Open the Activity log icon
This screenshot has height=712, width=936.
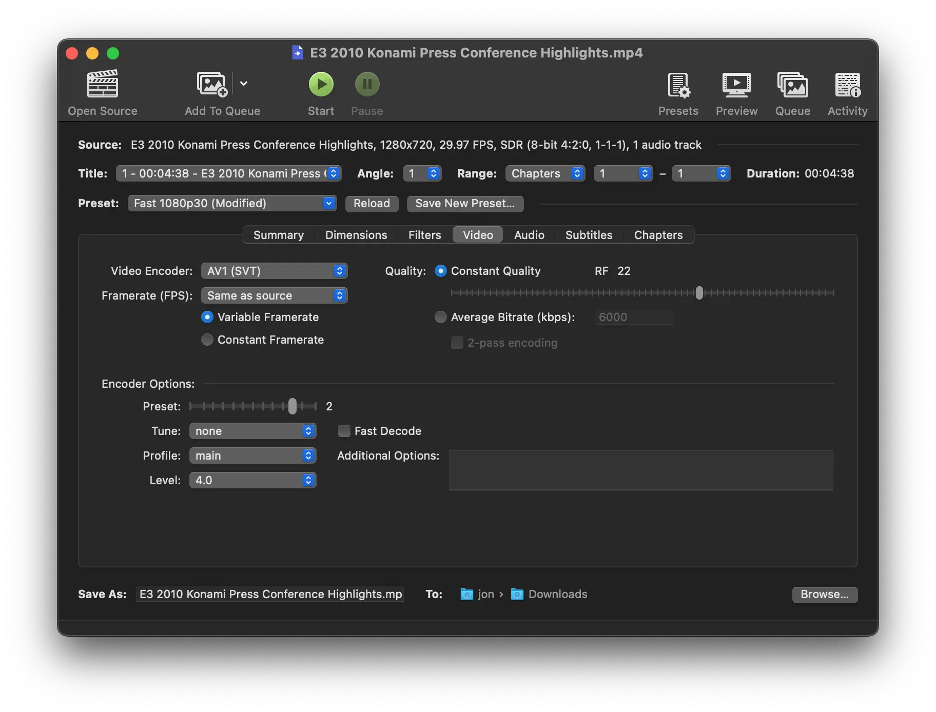[x=848, y=85]
